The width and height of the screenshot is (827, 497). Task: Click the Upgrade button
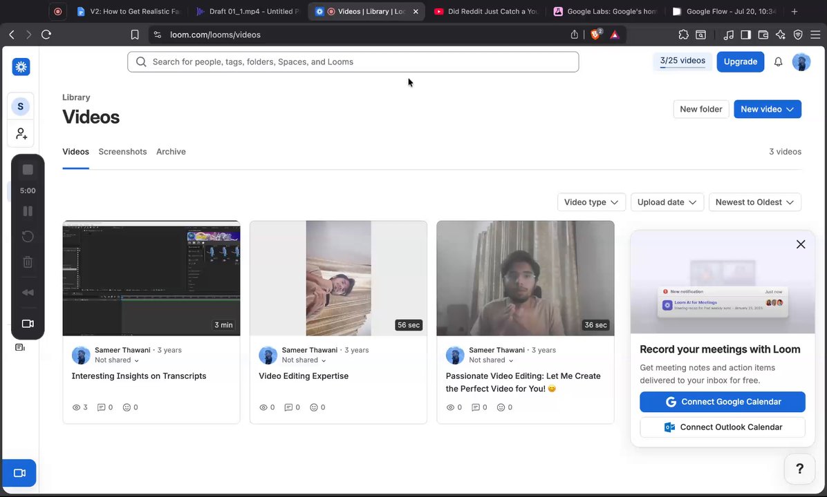pyautogui.click(x=740, y=61)
